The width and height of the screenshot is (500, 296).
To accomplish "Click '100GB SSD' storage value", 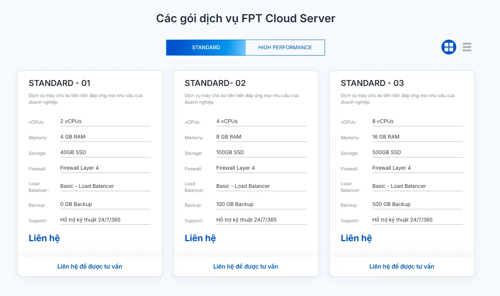I will click(230, 152).
